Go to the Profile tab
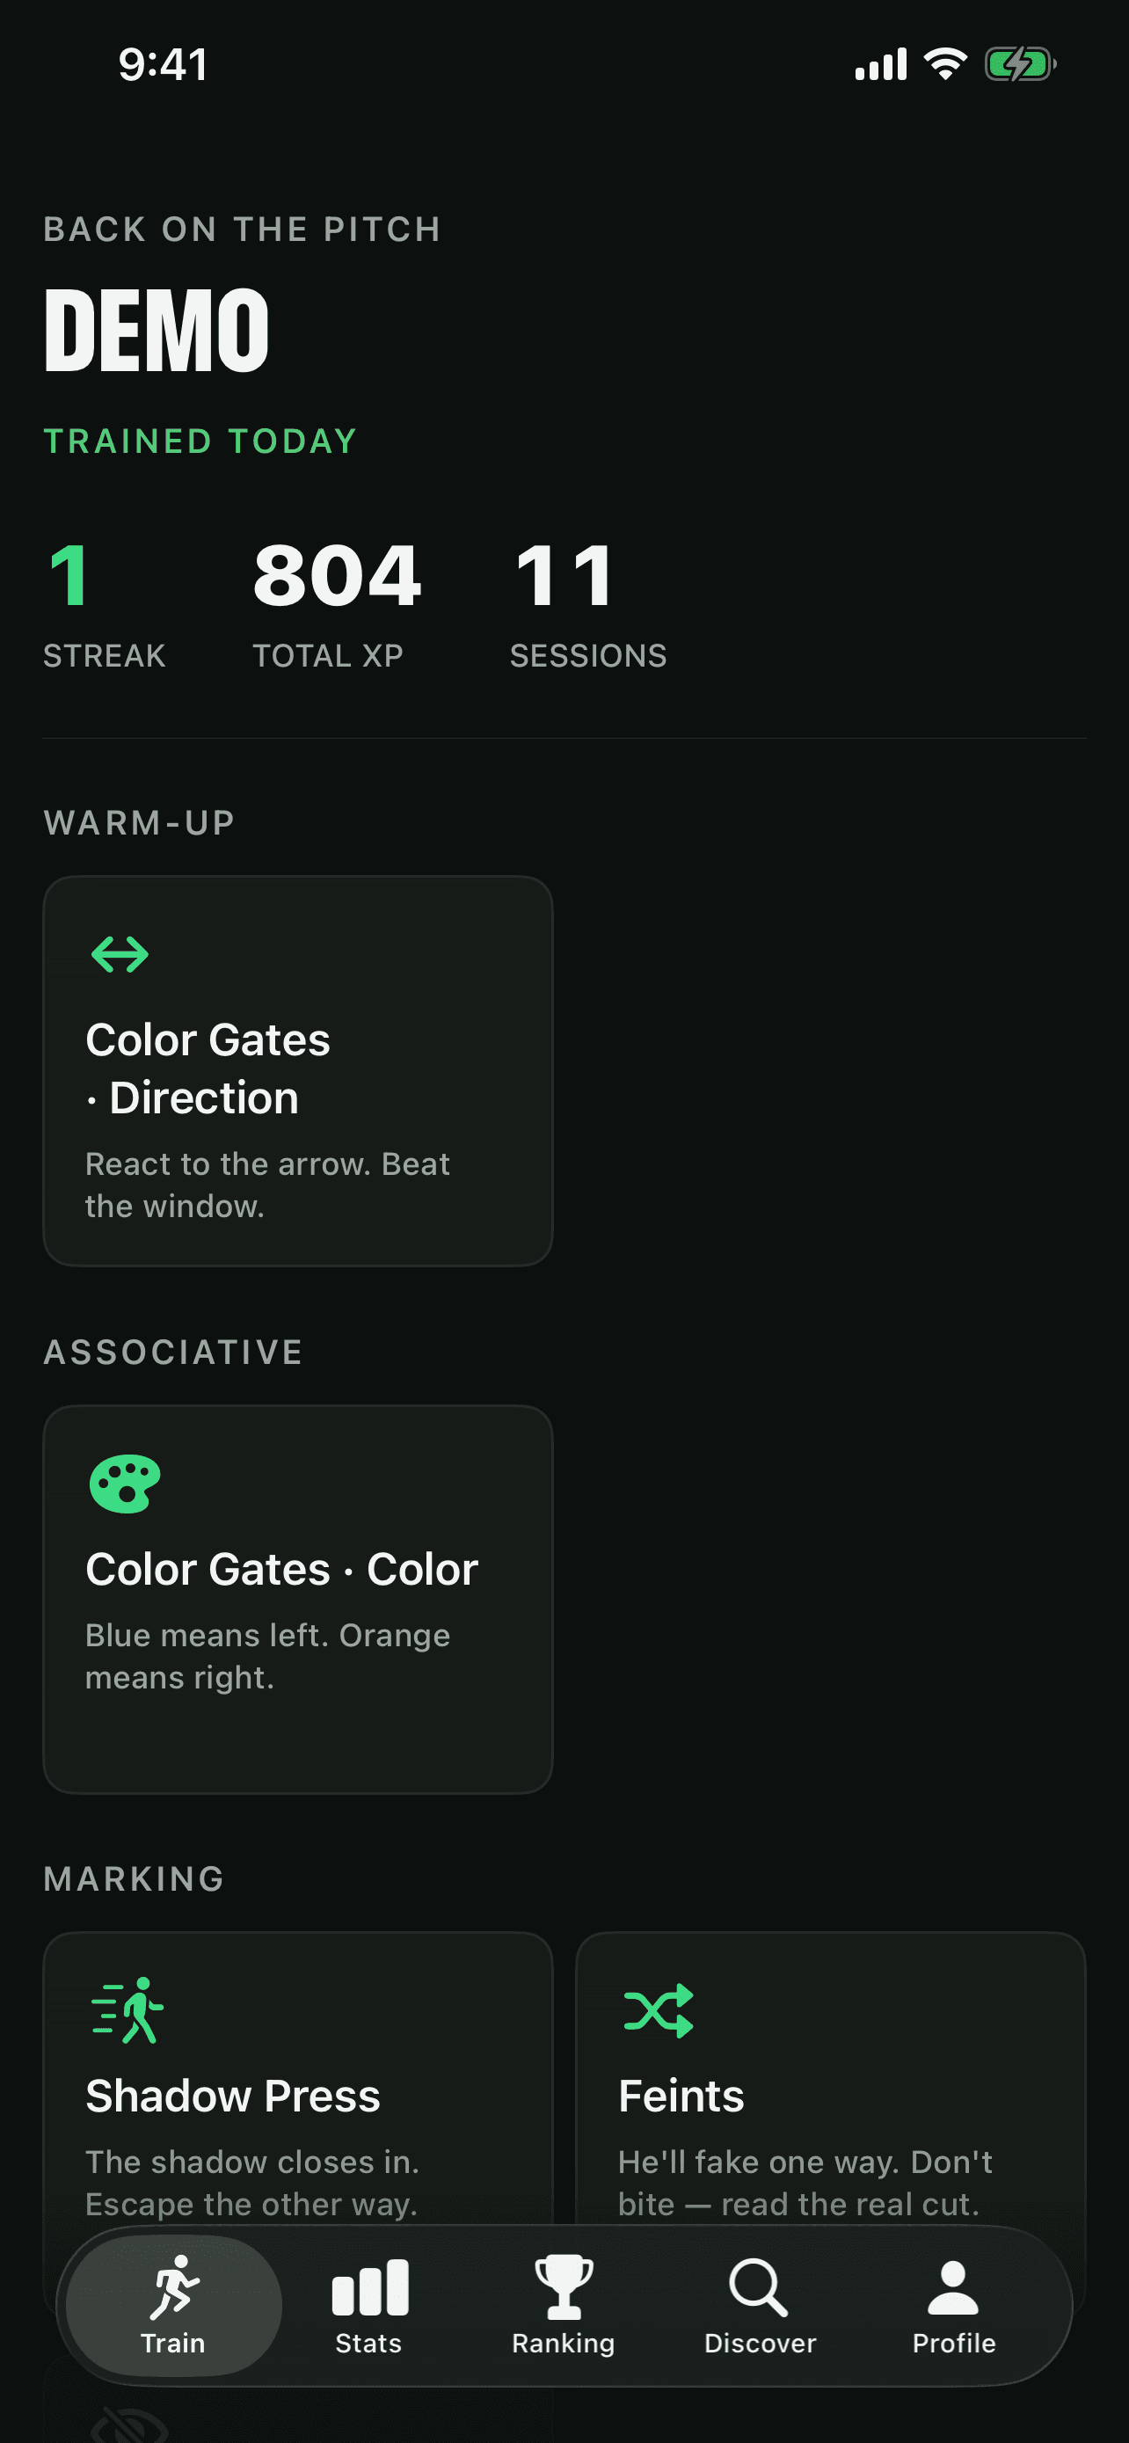Image resolution: width=1129 pixels, height=2443 pixels. coord(954,2306)
